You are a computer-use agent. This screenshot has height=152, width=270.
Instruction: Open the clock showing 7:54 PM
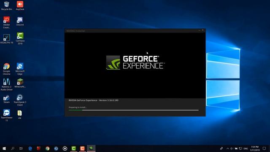click(255, 148)
